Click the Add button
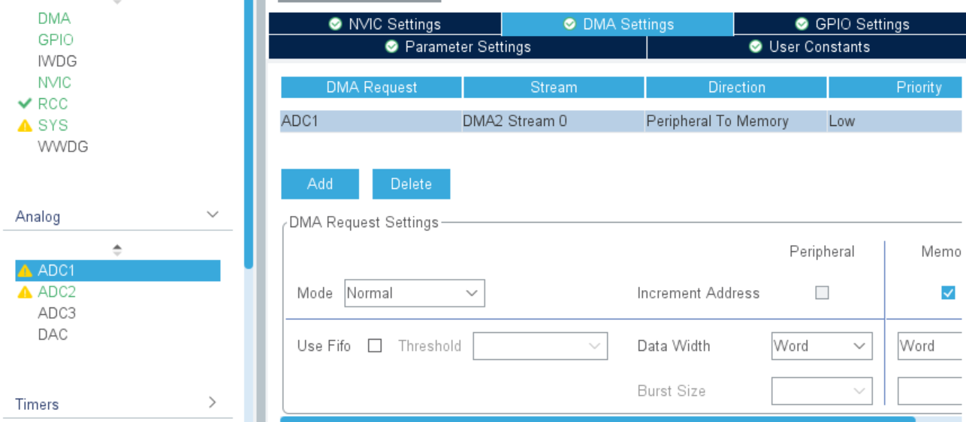This screenshot has height=422, width=966. click(320, 184)
